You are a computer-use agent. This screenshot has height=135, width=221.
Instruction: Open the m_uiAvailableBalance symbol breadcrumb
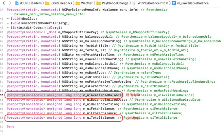pos(193,3)
